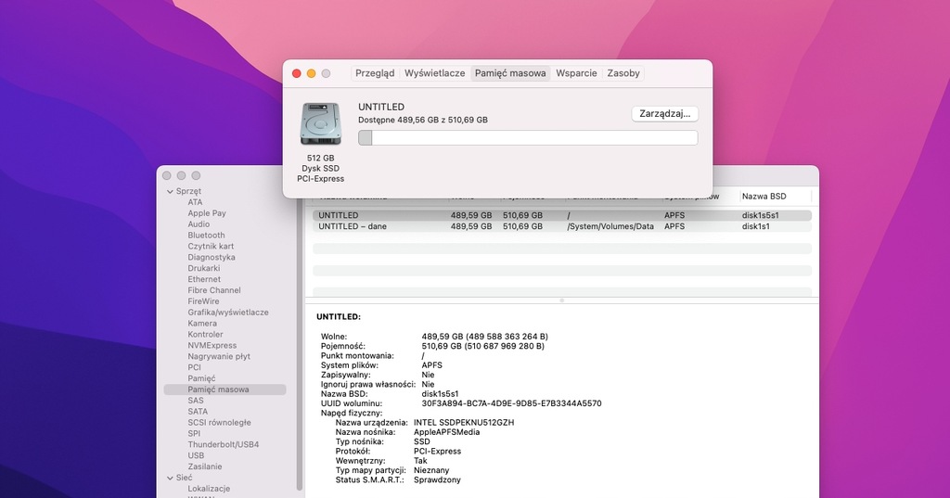Image resolution: width=950 pixels, height=498 pixels.
Task: Click the INTEL SSDPEKNU512GZH device name
Action: pos(464,423)
